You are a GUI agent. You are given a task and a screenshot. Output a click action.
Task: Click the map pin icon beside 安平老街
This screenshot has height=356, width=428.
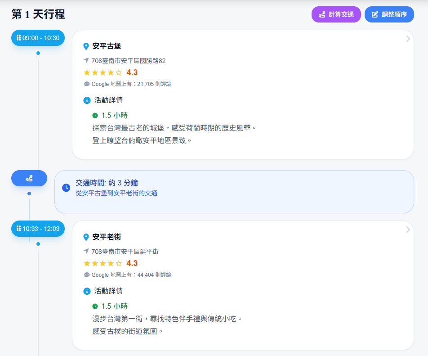pyautogui.click(x=86, y=237)
